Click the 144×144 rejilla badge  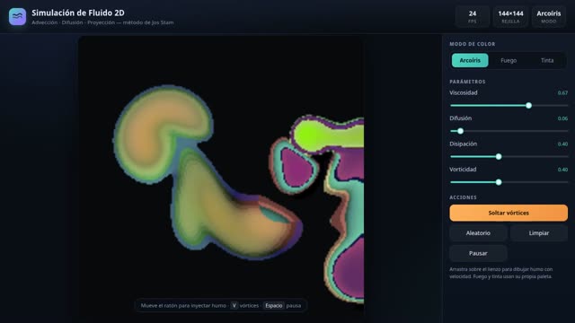point(510,16)
